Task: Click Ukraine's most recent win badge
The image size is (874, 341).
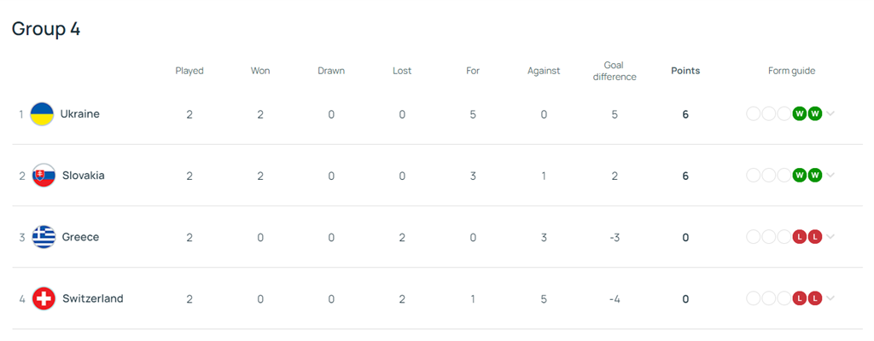Action: tap(814, 114)
